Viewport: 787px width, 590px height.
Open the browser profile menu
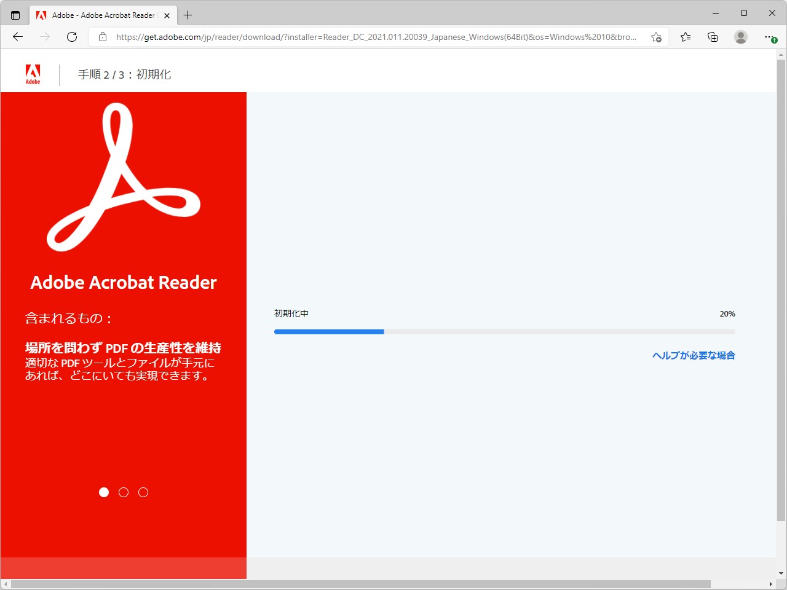[741, 37]
